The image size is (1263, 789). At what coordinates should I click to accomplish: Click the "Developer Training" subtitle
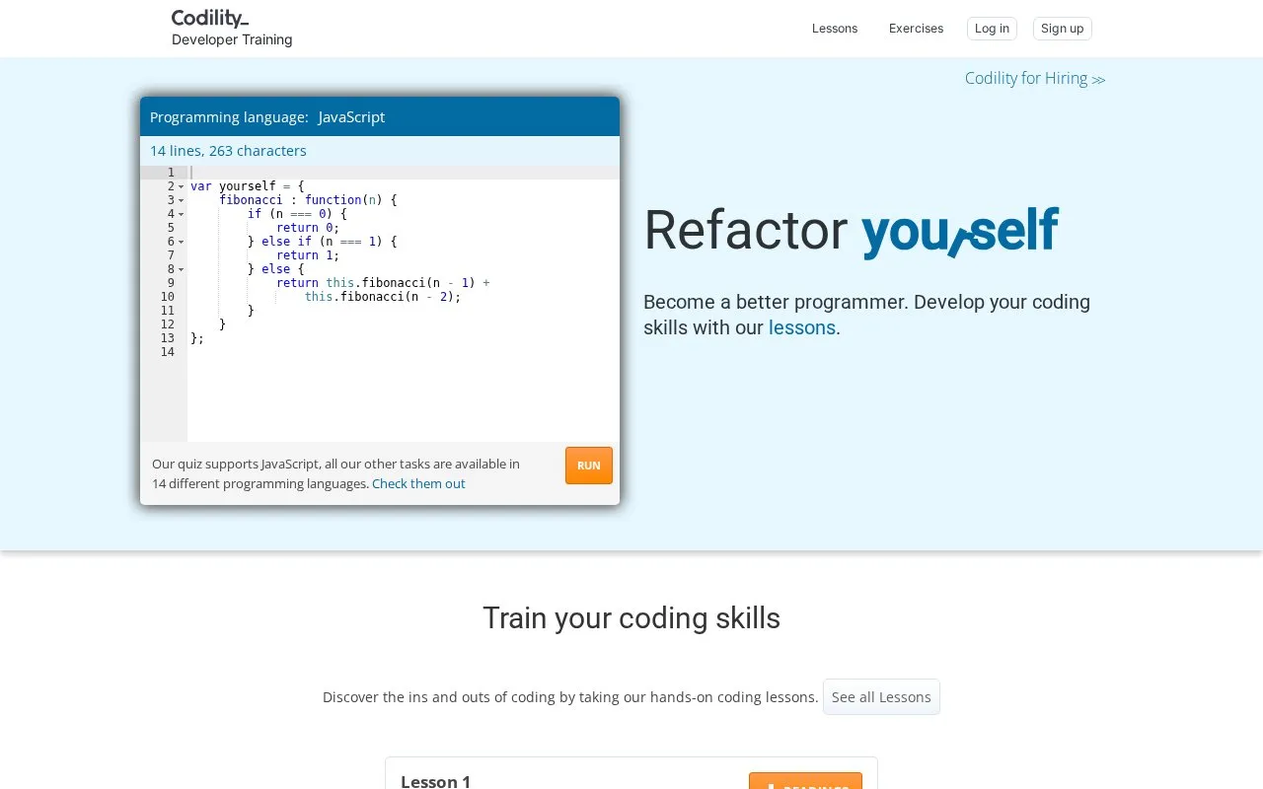pos(232,39)
